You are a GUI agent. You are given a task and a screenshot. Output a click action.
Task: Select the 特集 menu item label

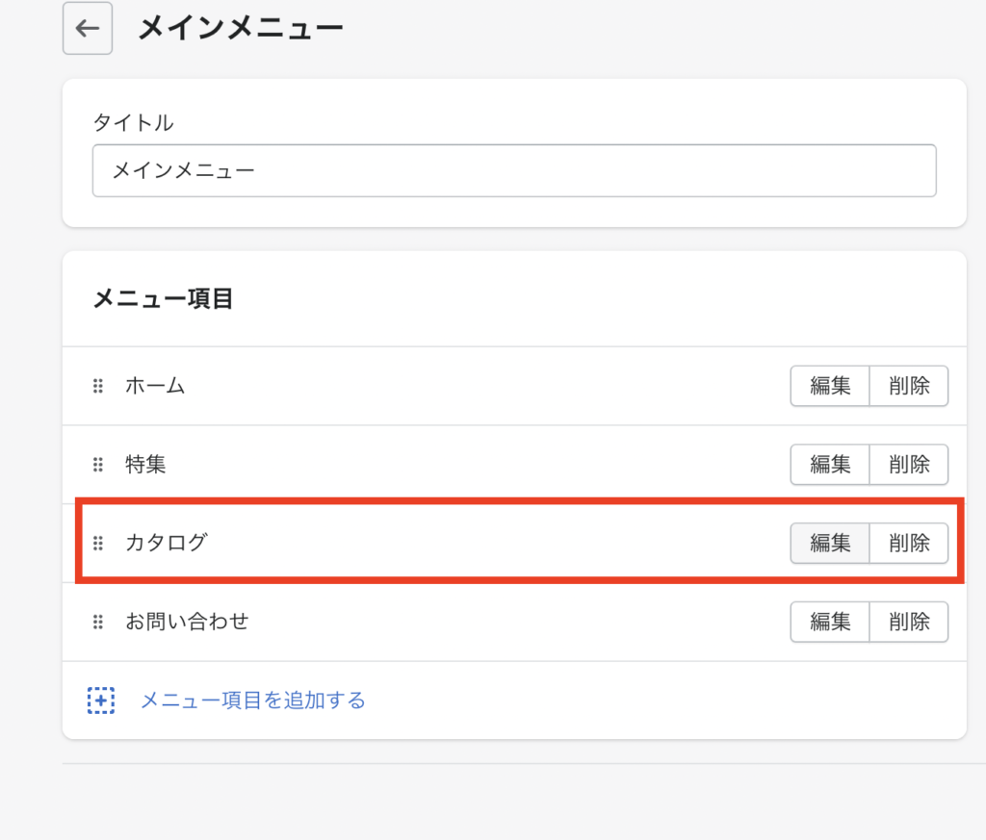145,465
